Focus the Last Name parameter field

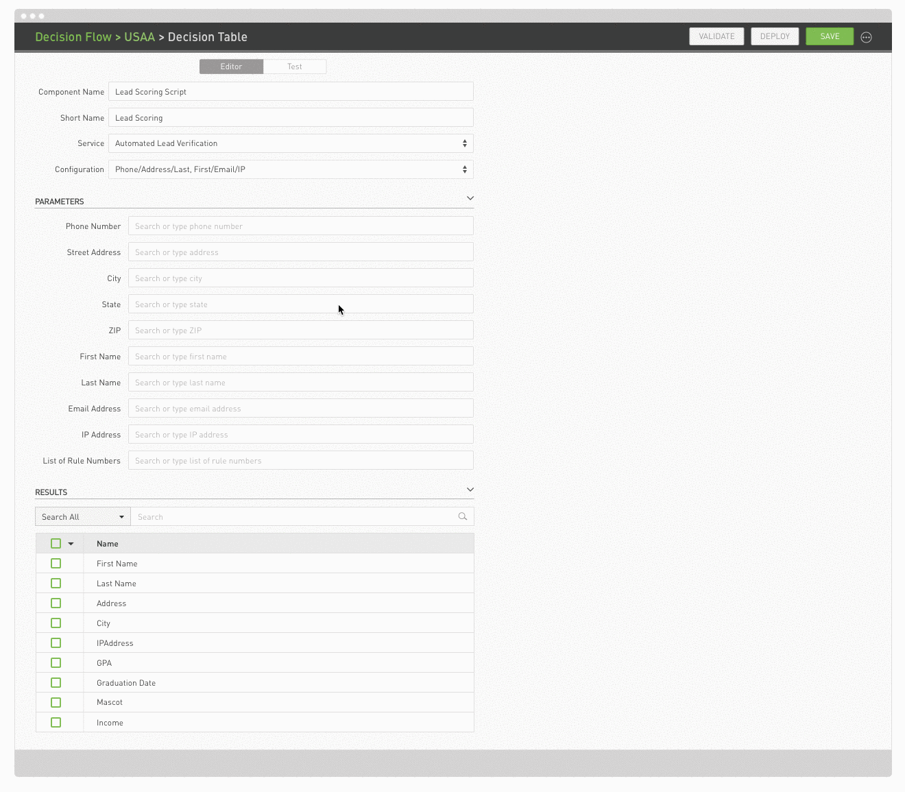pyautogui.click(x=300, y=382)
